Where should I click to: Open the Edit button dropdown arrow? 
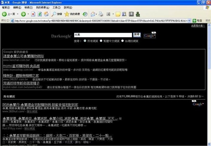(x=113, y=14)
